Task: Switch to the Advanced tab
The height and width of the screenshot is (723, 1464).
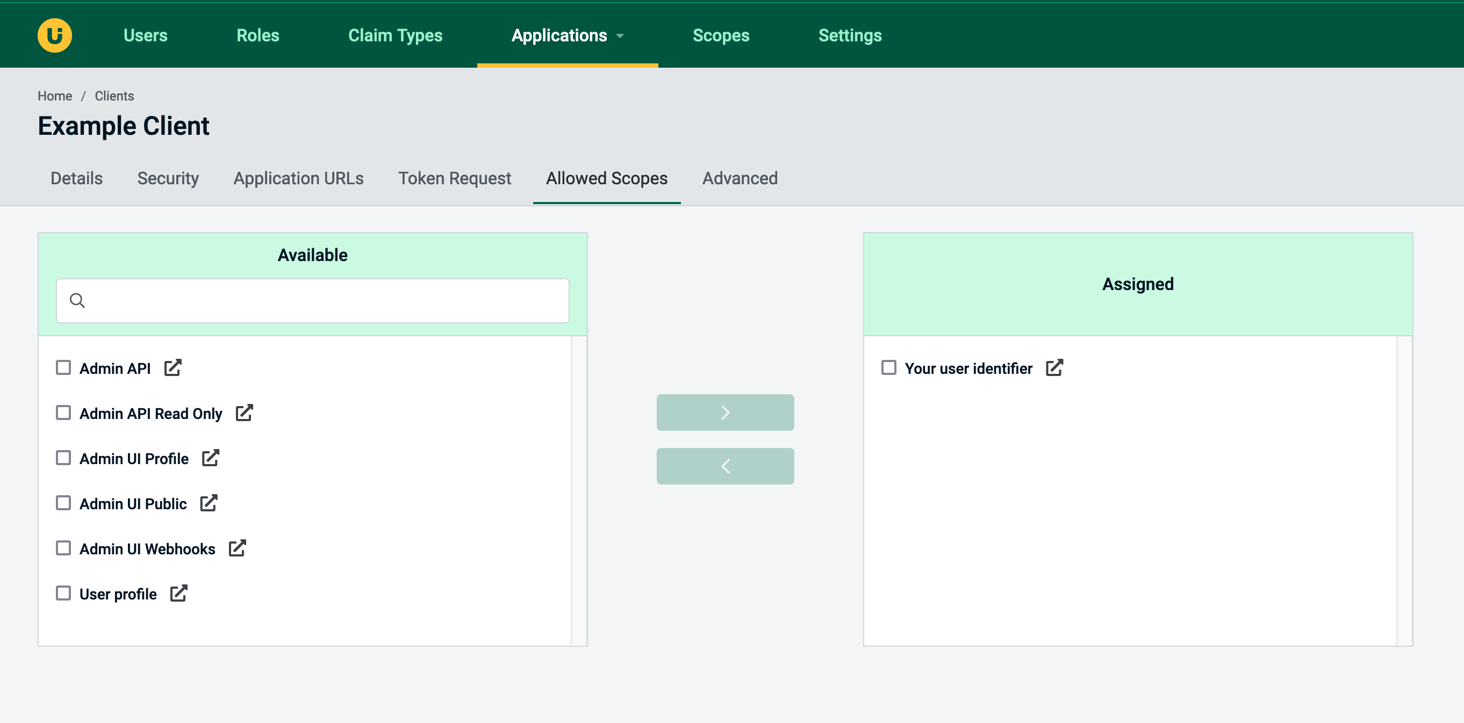Action: pyautogui.click(x=740, y=178)
